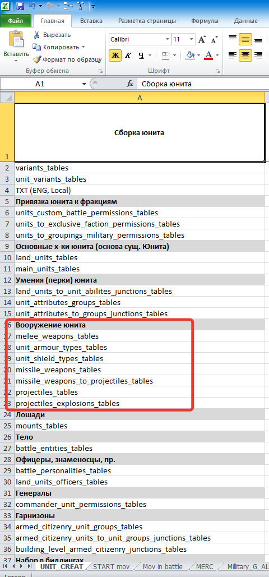This screenshot has height=577, width=269.
Task: Toggle the align top icon
Action: [x=232, y=39]
